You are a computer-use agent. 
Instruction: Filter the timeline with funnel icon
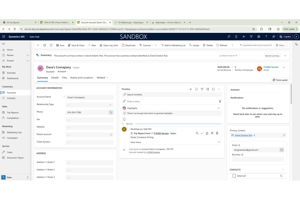pos(202,89)
